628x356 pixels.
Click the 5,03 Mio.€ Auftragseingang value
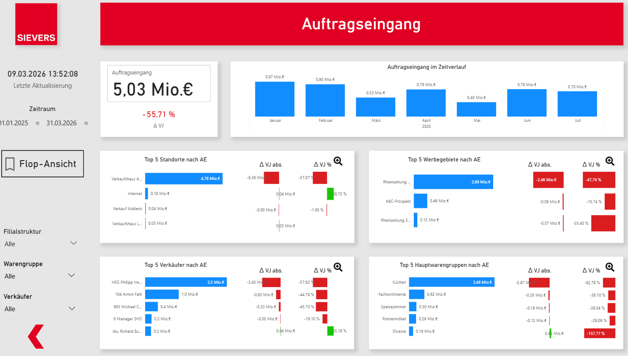click(153, 90)
